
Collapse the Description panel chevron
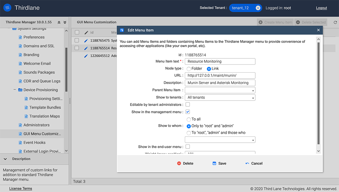pyautogui.click(x=5, y=159)
